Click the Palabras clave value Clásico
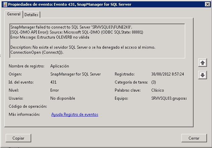212x148 pixels. pos(158,90)
